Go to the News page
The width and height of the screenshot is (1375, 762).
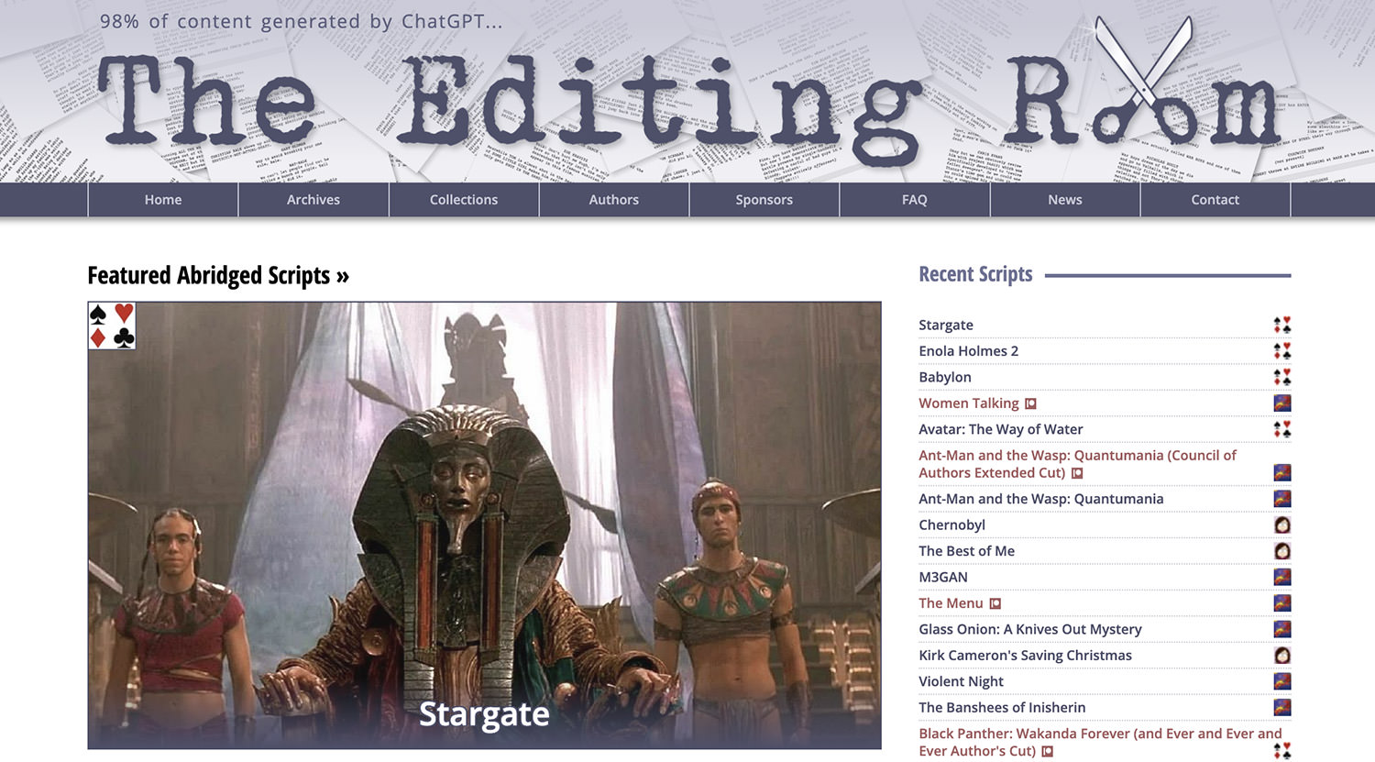point(1065,200)
